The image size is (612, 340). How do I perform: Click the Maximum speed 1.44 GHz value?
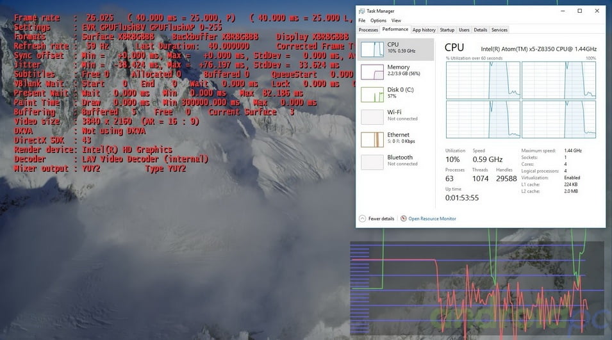pos(572,150)
